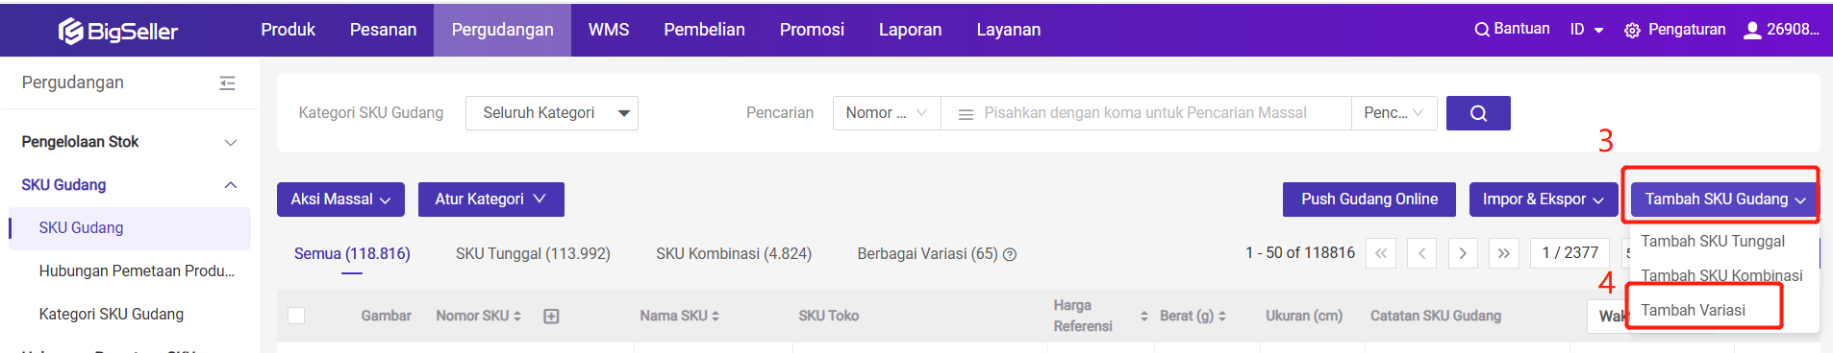
Task: Select Tambah Variasi menu option
Action: 1693,310
